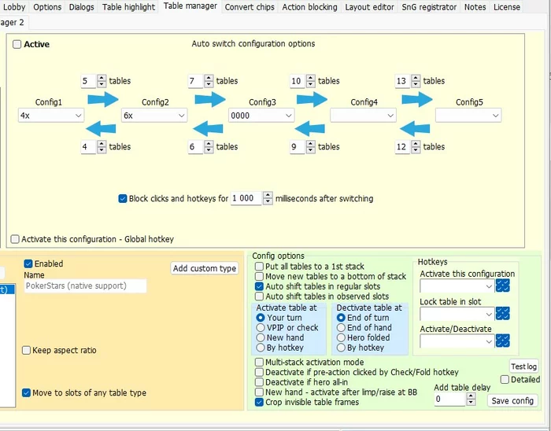Choose New hand activation option
The height and width of the screenshot is (431, 551).
pos(261,337)
